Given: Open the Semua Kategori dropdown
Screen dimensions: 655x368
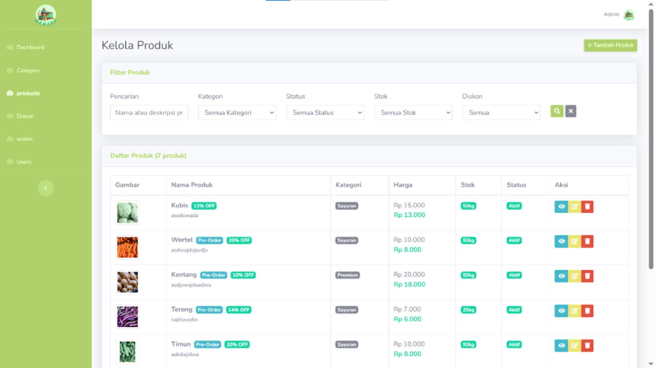Looking at the screenshot, I should [237, 113].
